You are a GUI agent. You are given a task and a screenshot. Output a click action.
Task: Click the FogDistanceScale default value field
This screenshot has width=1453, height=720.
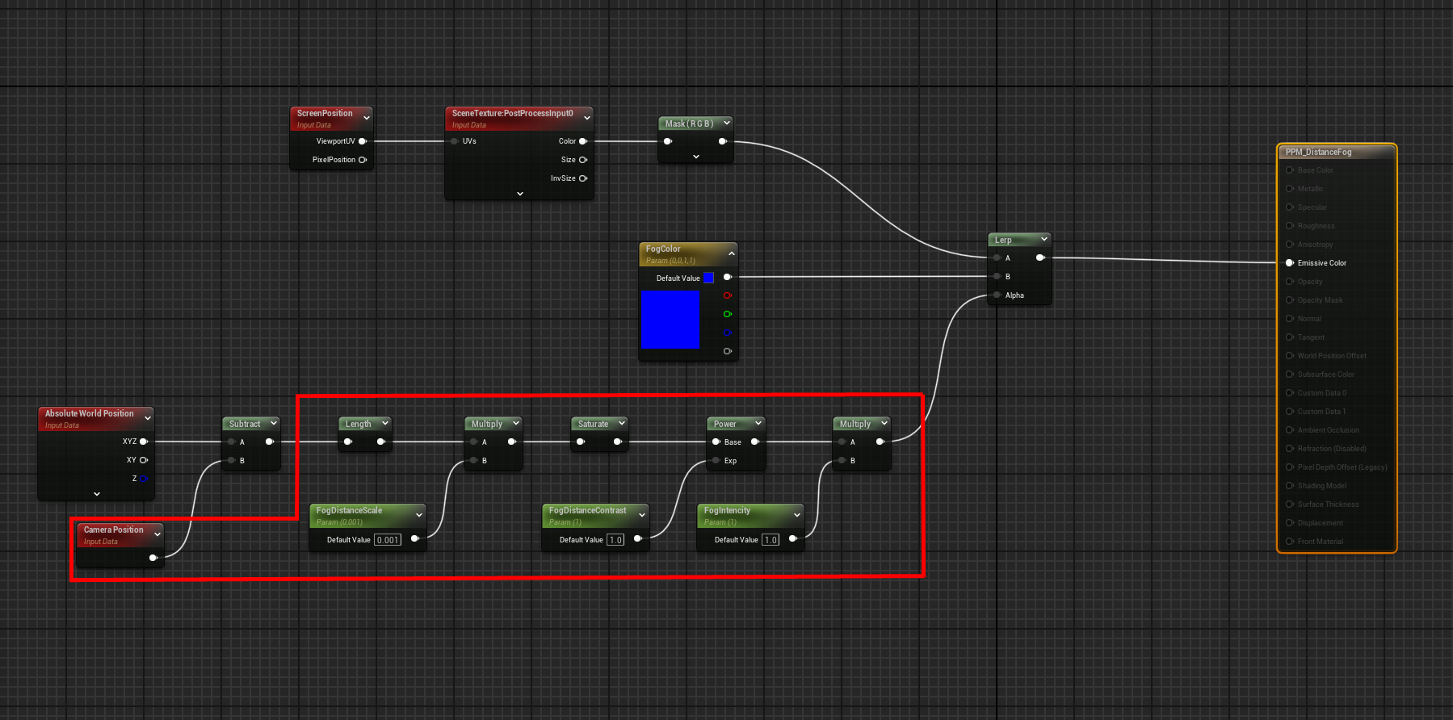(x=388, y=540)
